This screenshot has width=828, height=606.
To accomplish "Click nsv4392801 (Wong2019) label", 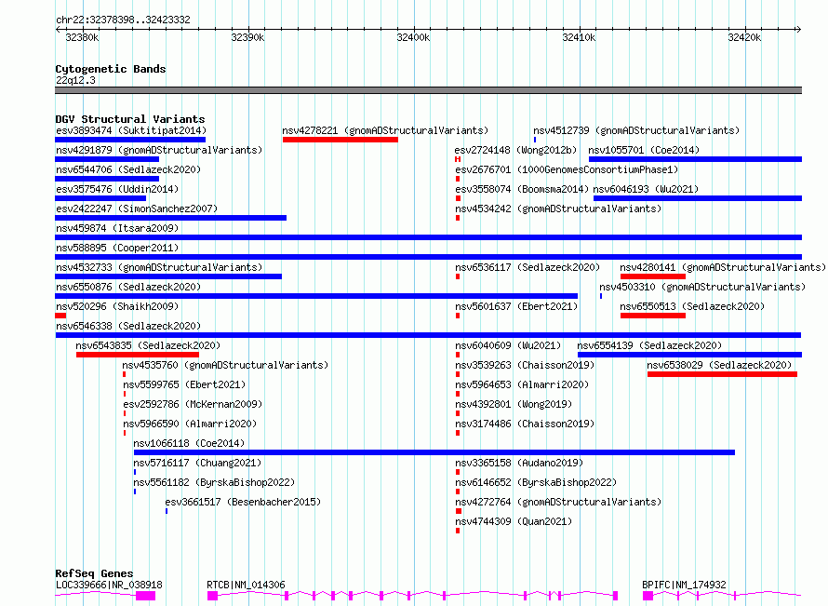I will pyautogui.click(x=514, y=404).
